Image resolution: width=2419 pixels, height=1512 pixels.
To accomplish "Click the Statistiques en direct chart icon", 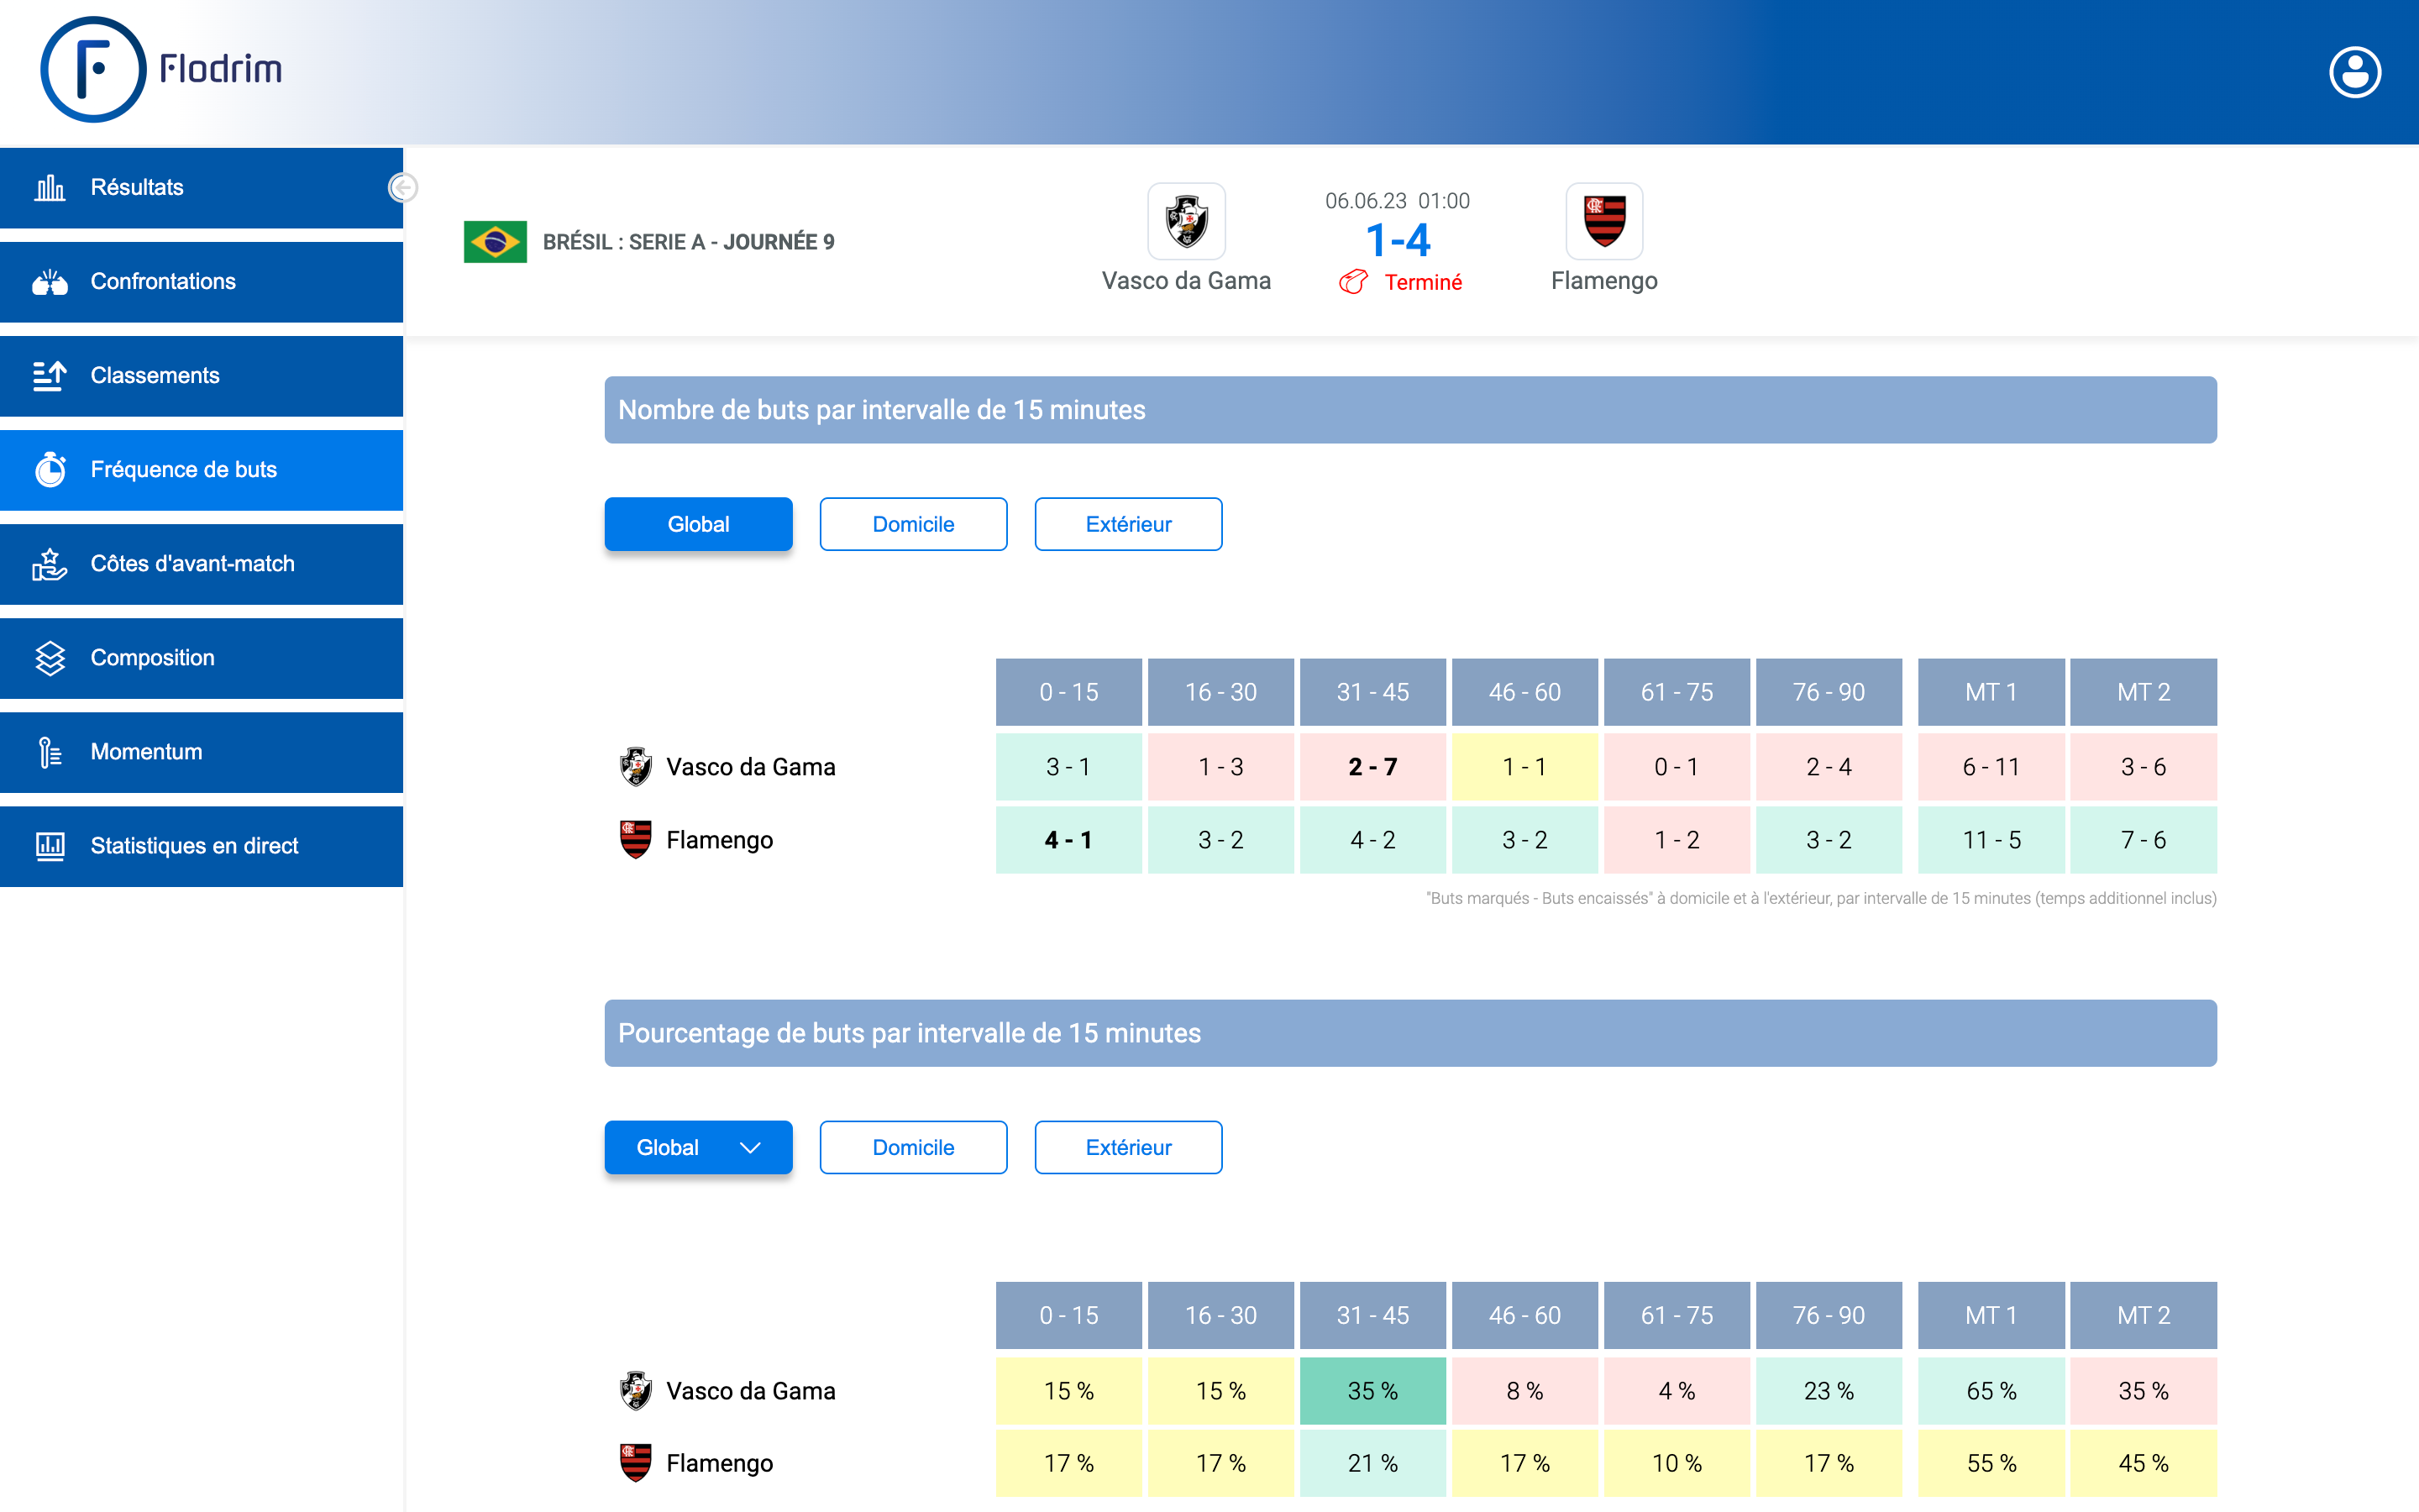I will click(x=49, y=845).
